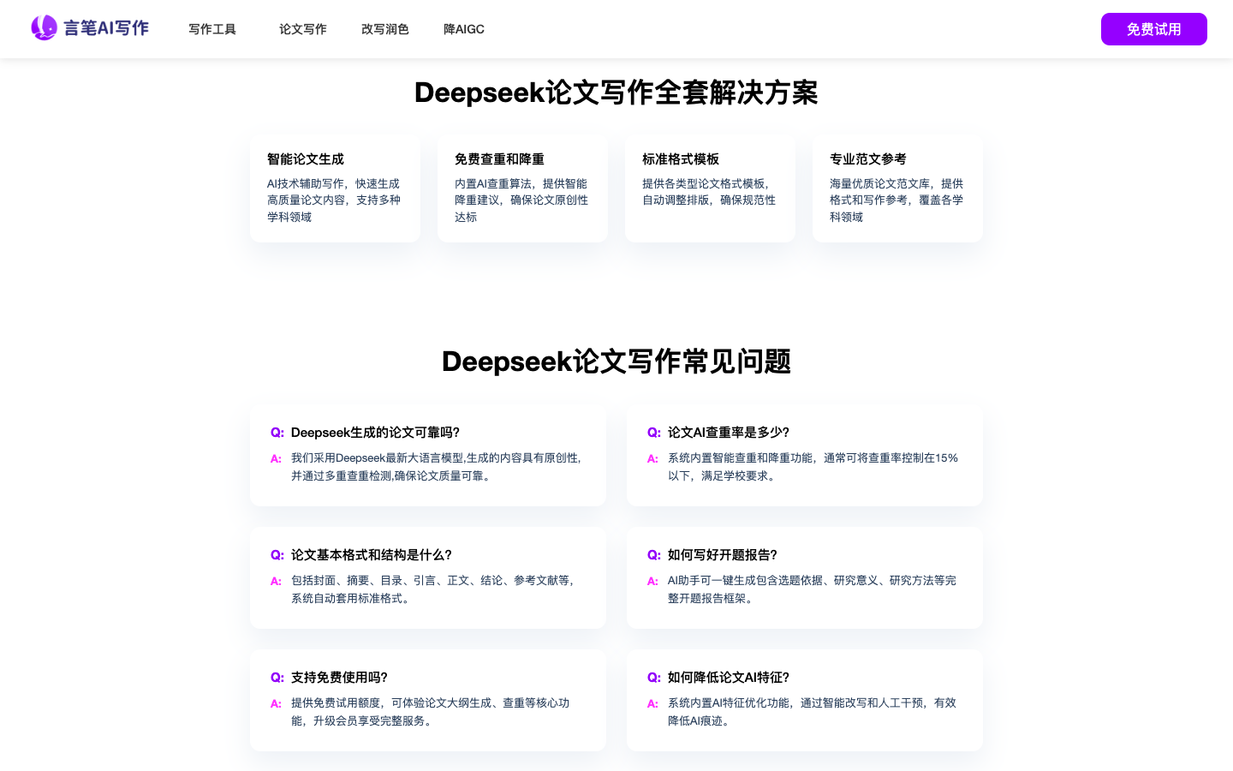Click the 言笔AI写作 purple logo icon

click(44, 28)
